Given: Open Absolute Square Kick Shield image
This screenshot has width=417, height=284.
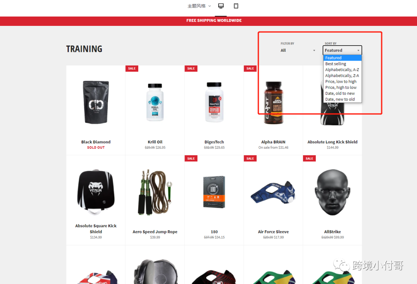Looking at the screenshot, I should click(x=96, y=192).
